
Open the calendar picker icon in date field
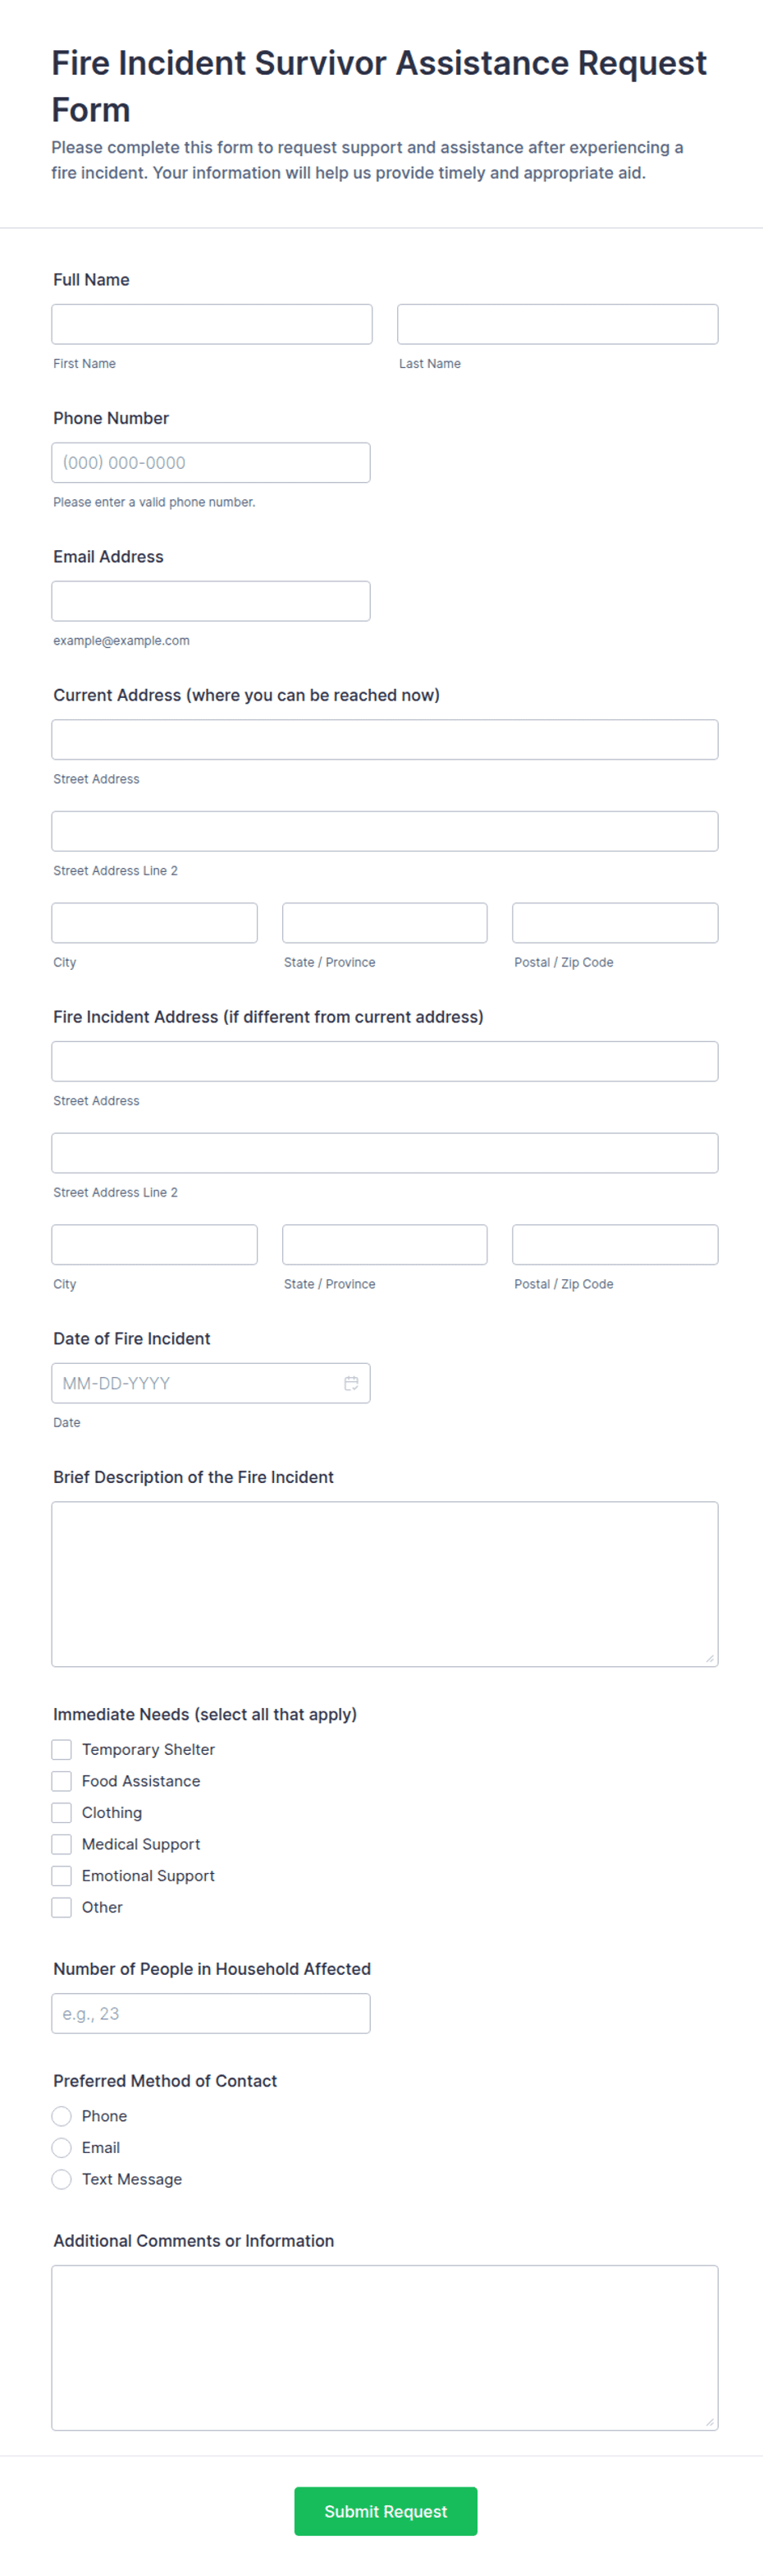(350, 1383)
